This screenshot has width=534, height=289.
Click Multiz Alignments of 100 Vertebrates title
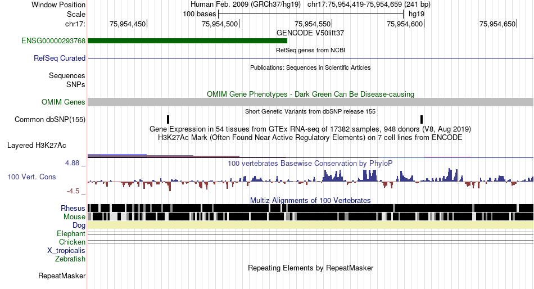pos(310,200)
